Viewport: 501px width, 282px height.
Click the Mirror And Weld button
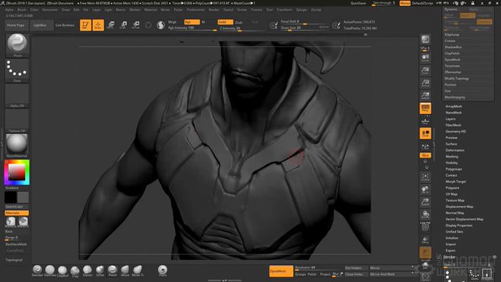[x=392, y=275]
